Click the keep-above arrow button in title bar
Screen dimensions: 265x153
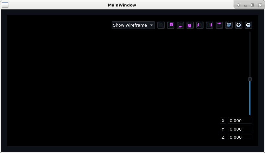coord(238,5)
